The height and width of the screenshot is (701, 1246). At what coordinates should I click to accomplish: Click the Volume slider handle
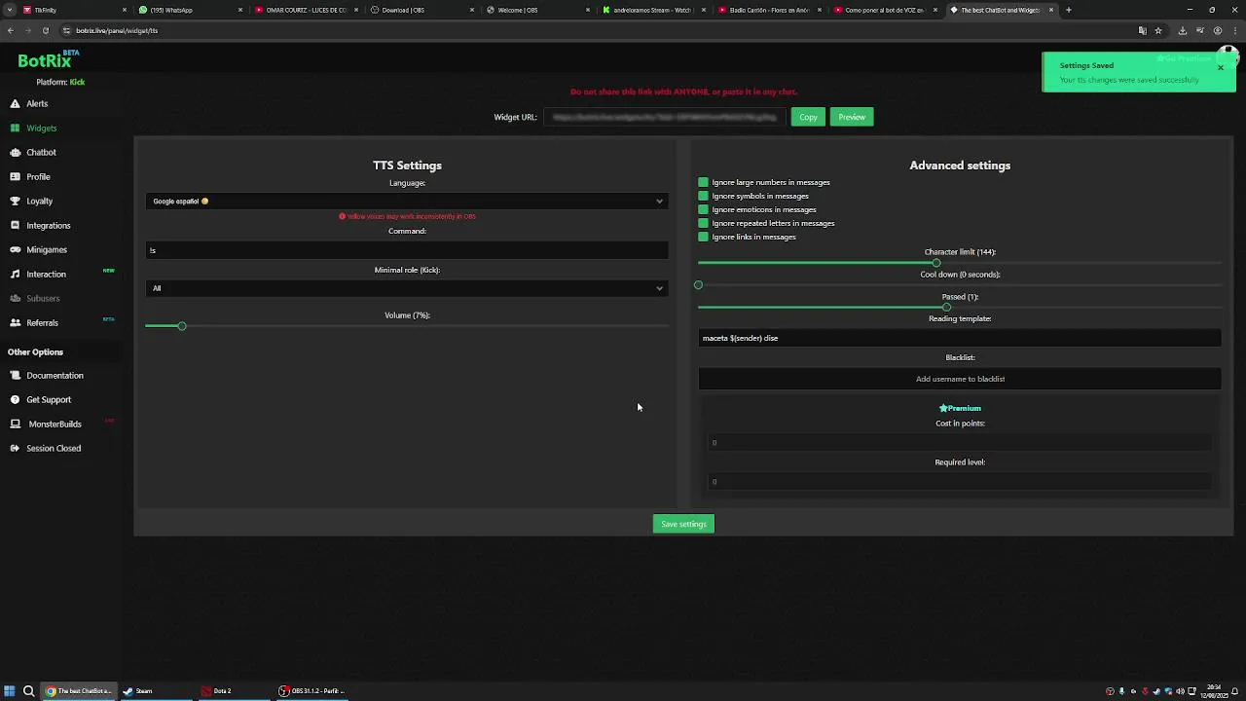pyautogui.click(x=181, y=326)
